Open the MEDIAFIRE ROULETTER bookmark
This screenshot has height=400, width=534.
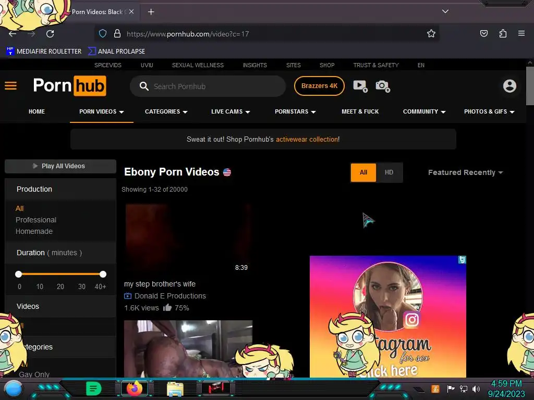tap(44, 52)
